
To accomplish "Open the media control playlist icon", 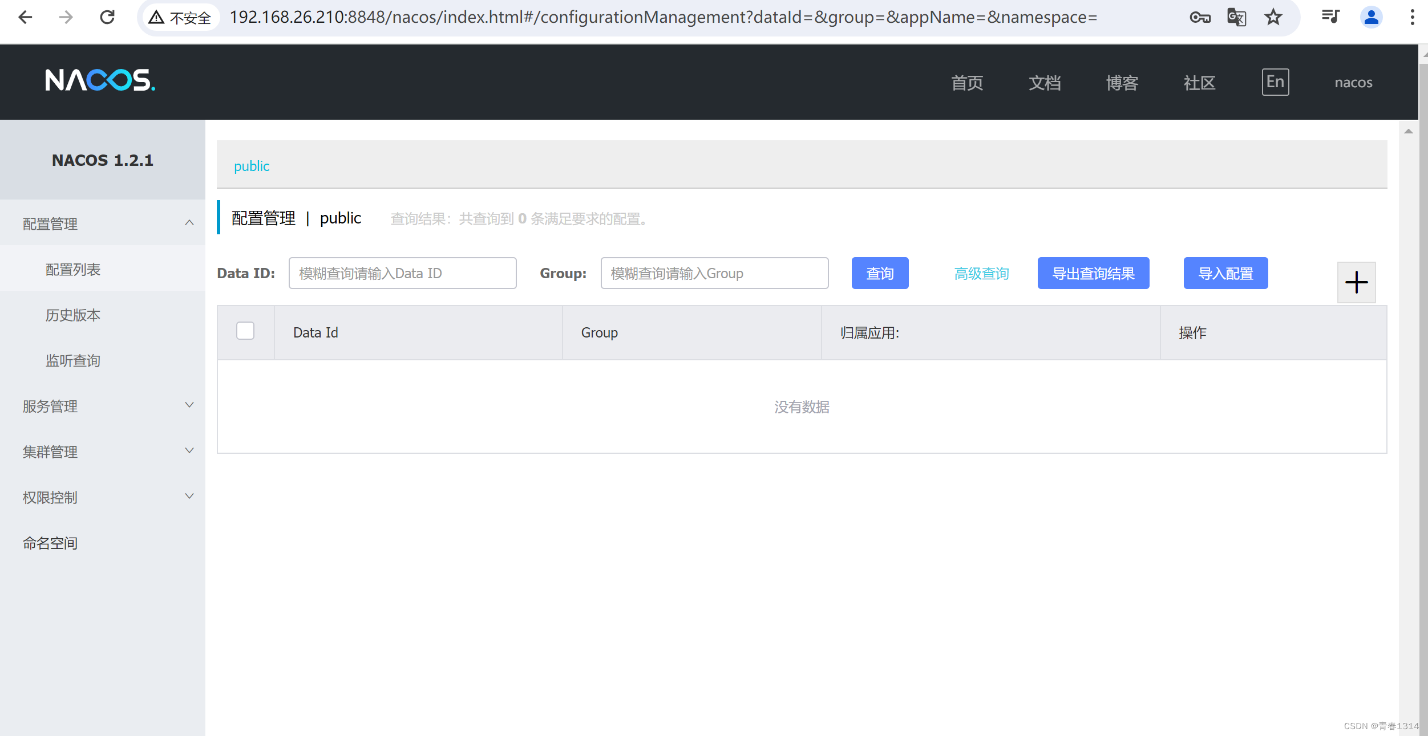I will [x=1331, y=17].
